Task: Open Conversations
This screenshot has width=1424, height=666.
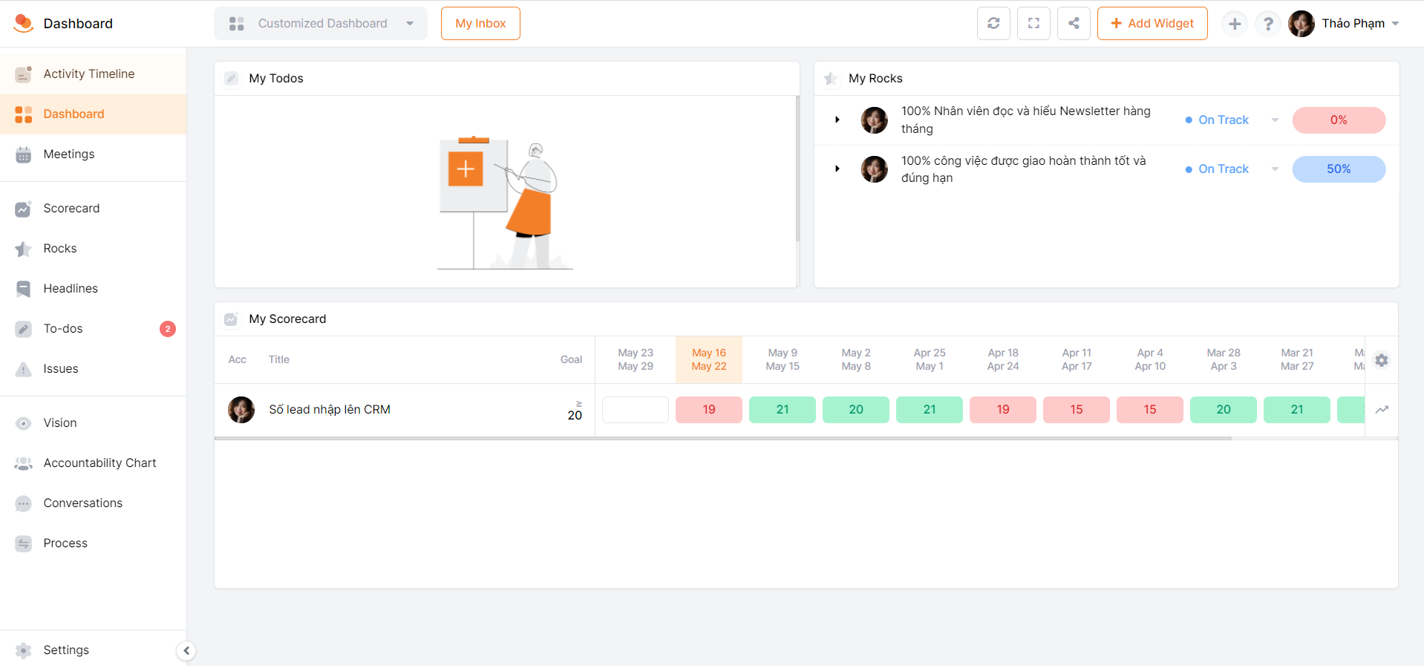Action: coord(94,503)
